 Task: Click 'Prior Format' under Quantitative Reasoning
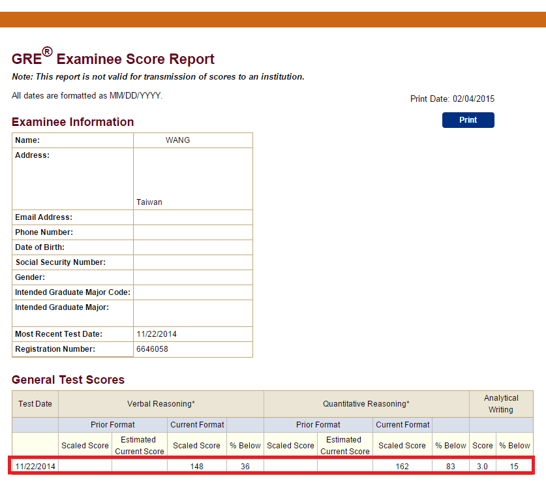(318, 425)
